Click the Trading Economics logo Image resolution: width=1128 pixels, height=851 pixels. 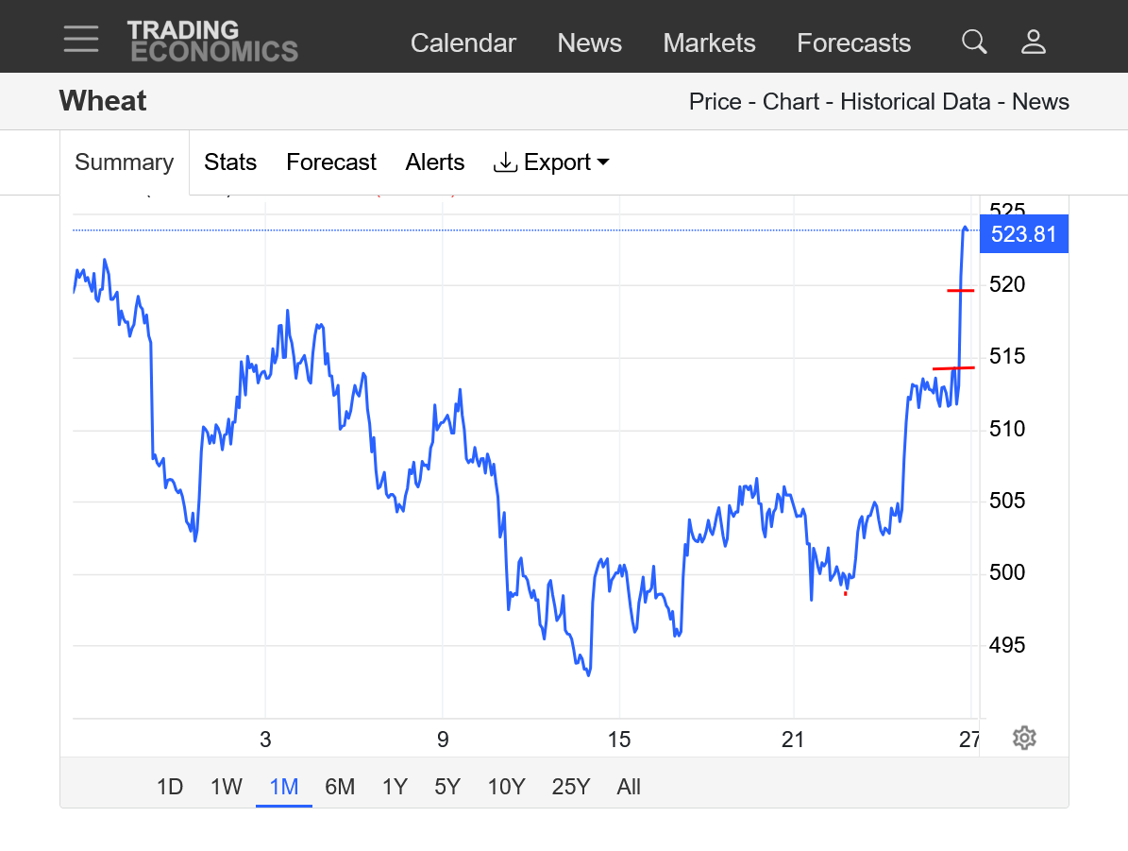pyautogui.click(x=212, y=42)
